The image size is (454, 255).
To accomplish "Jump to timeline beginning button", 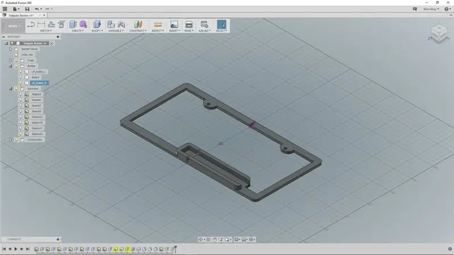I will [x=4, y=249].
